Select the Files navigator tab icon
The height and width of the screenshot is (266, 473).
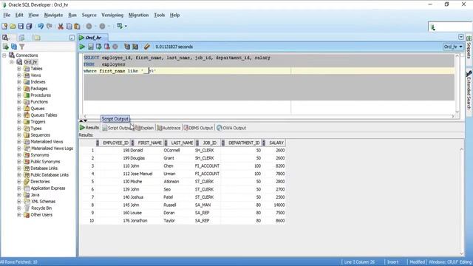pyautogui.click(x=37, y=38)
